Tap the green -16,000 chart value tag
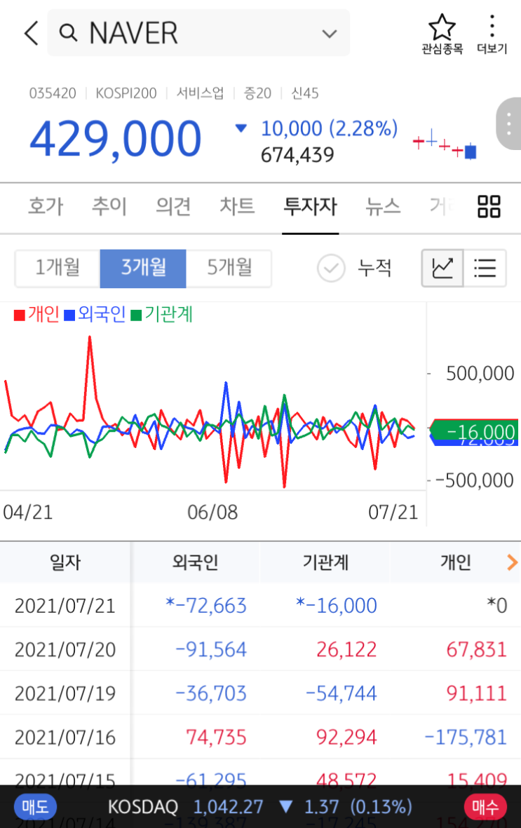Image resolution: width=521 pixels, height=828 pixels. click(x=475, y=430)
